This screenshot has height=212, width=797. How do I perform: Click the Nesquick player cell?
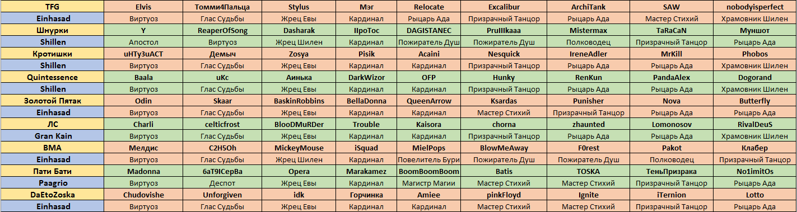(504, 54)
